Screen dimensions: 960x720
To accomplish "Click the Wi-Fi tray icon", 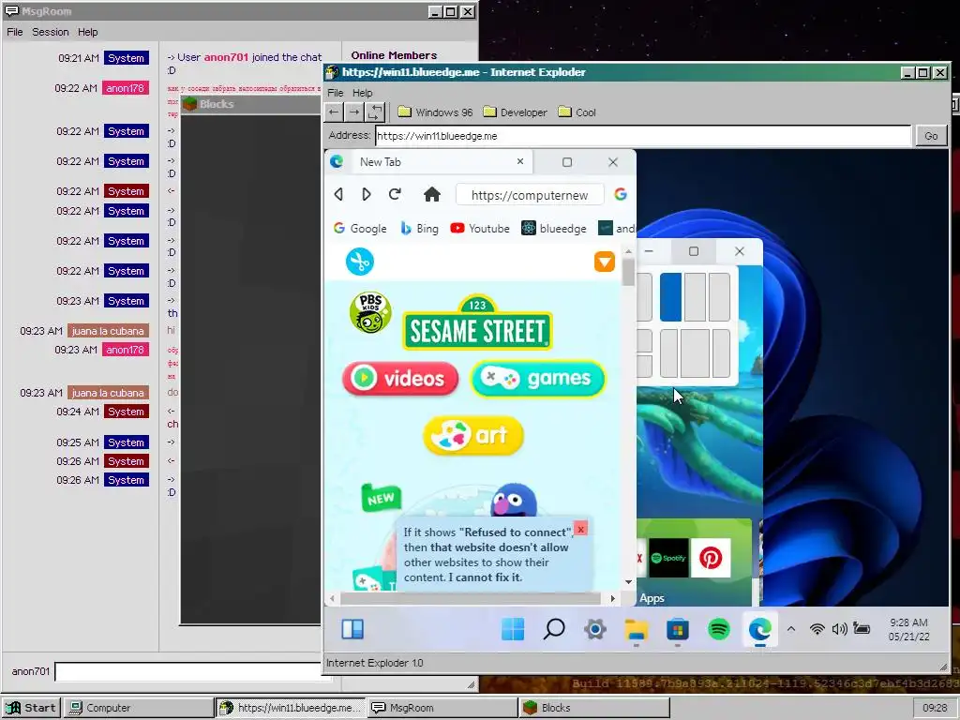I will pyautogui.click(x=817, y=629).
